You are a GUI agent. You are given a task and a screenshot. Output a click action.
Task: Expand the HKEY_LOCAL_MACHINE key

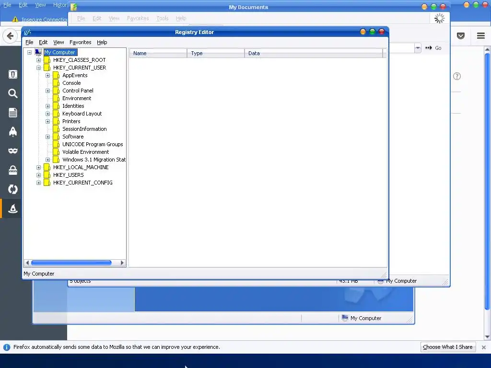[x=38, y=167]
